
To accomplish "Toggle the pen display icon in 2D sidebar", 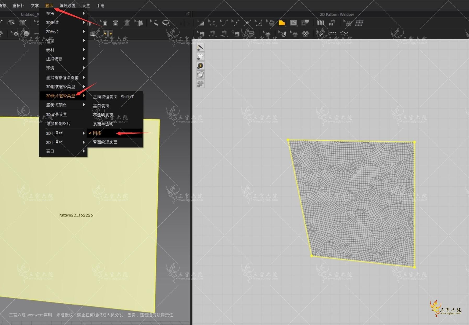I will tap(200, 47).
